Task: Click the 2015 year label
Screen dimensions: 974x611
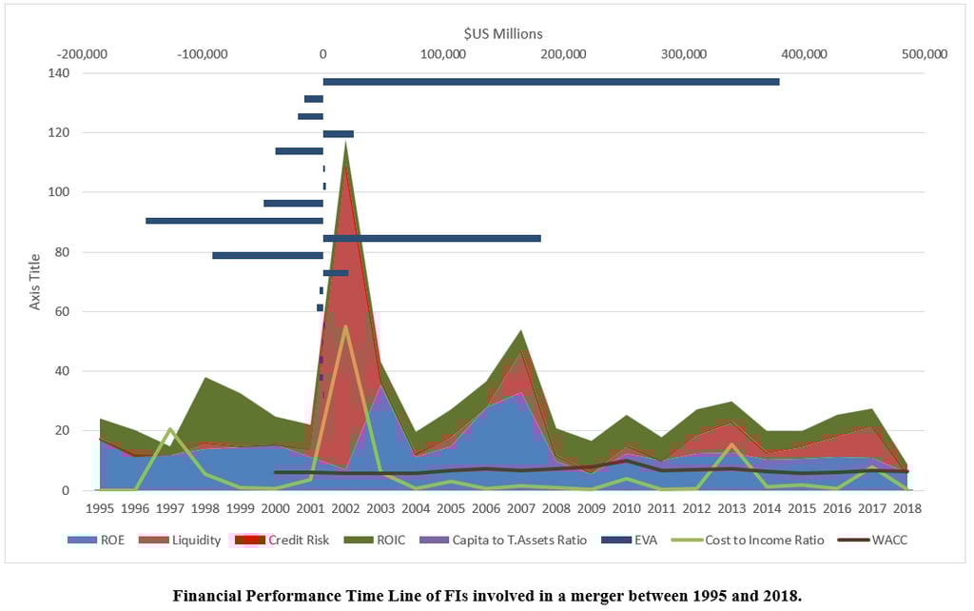Action: 801,508
